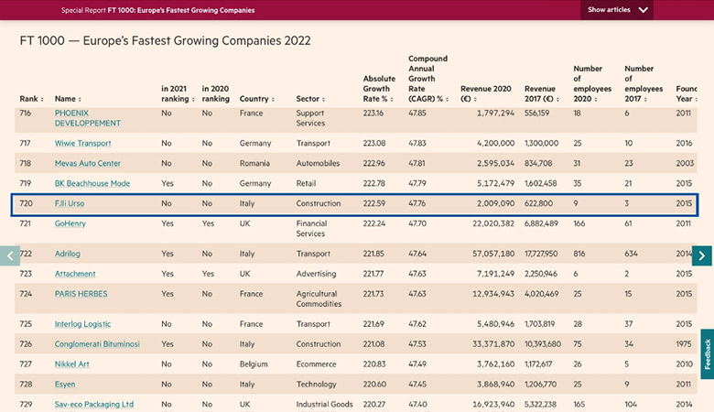The height and width of the screenshot is (412, 714).
Task: Open the Wiwie Transport link
Action: (83, 143)
